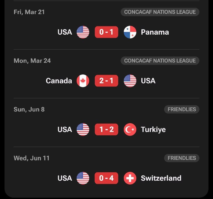This screenshot has height=199, width=213.
Task: Select the Friendlies tag for Jun 8
Action: click(x=182, y=109)
